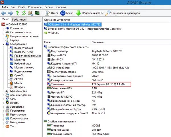171x137 pixels.
Task: Expand the Системная плата node
Action: [3, 33]
